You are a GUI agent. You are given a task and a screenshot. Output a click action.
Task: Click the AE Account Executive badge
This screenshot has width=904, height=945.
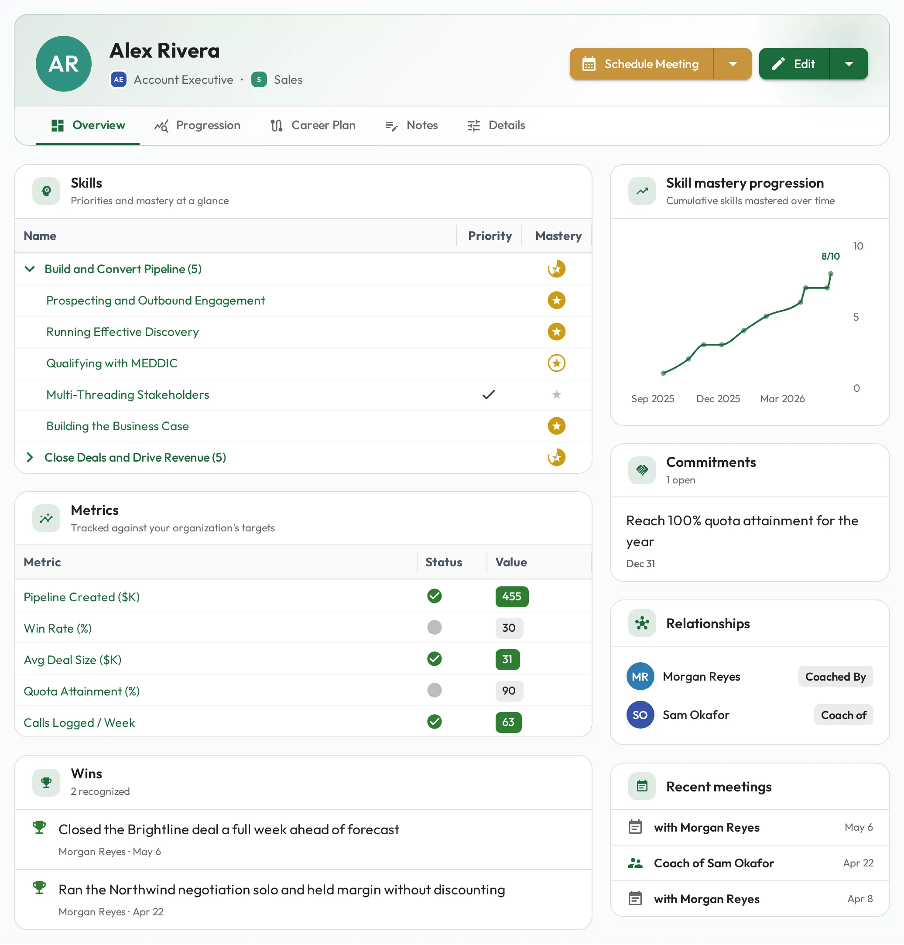tap(119, 79)
